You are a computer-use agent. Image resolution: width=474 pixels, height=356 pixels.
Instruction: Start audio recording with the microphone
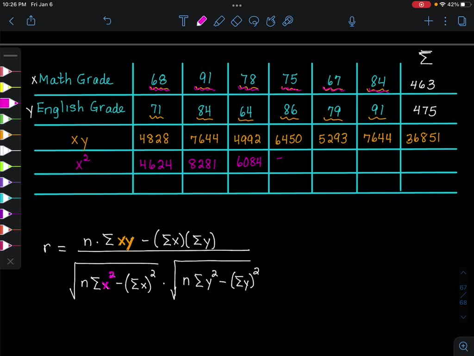[x=351, y=21]
